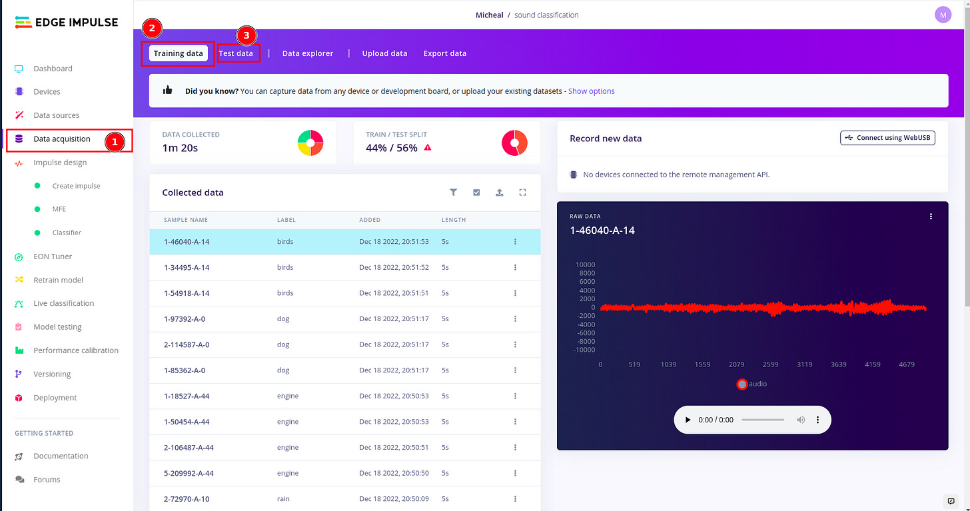Play the audio sample

(688, 420)
